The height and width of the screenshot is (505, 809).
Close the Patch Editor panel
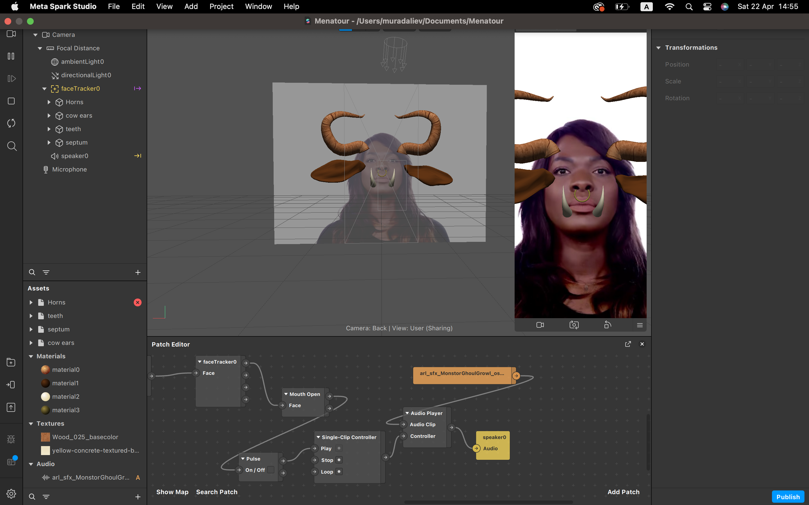pyautogui.click(x=642, y=344)
